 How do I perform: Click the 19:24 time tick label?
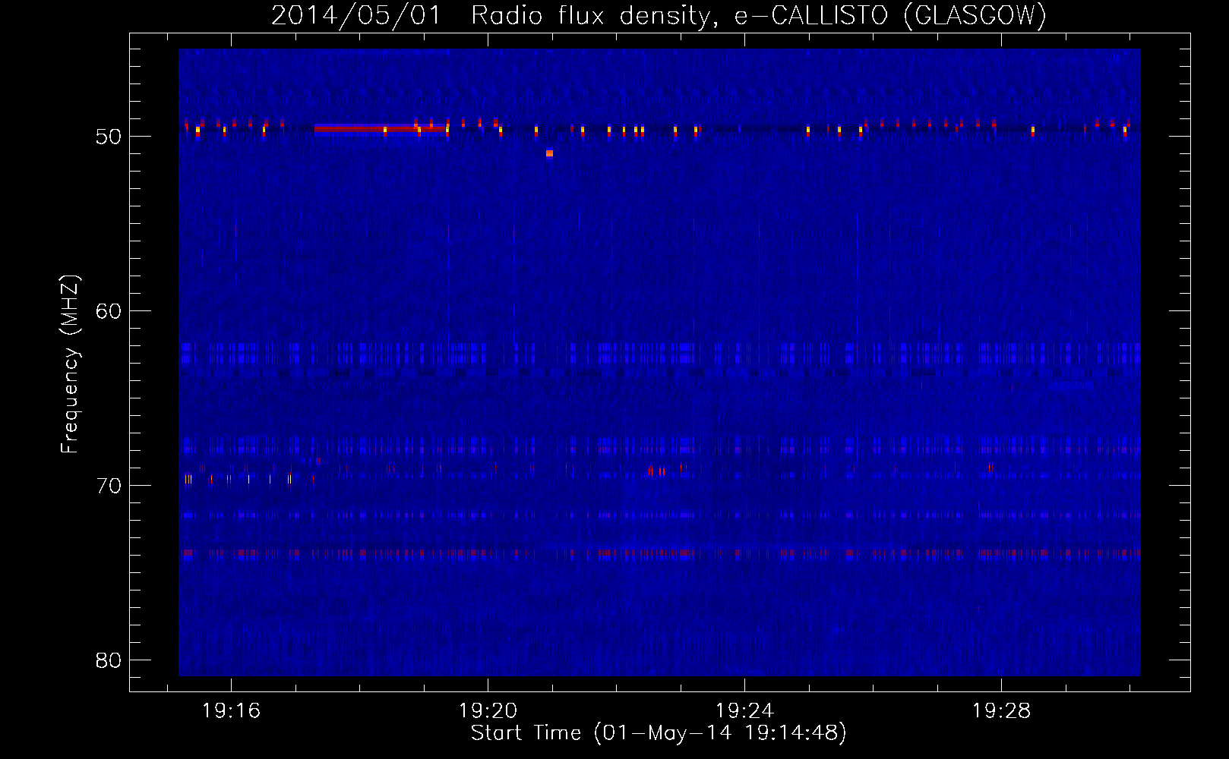744,711
